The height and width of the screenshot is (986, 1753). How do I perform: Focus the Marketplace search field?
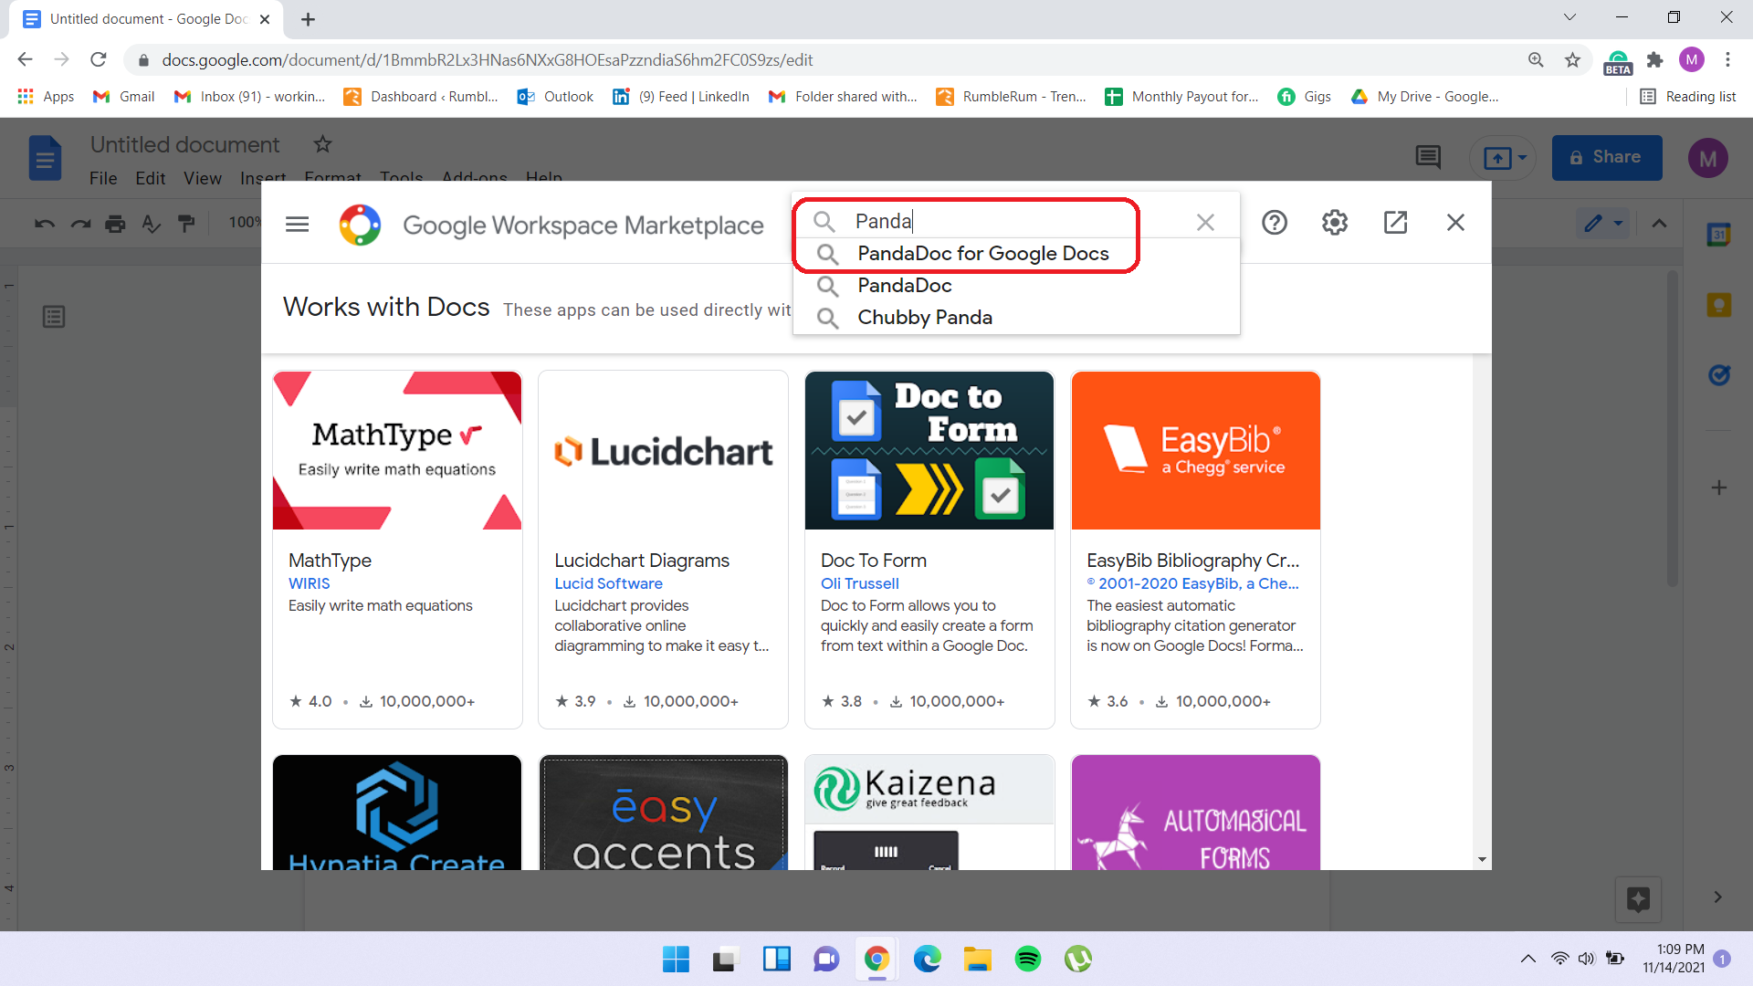coord(1013,221)
